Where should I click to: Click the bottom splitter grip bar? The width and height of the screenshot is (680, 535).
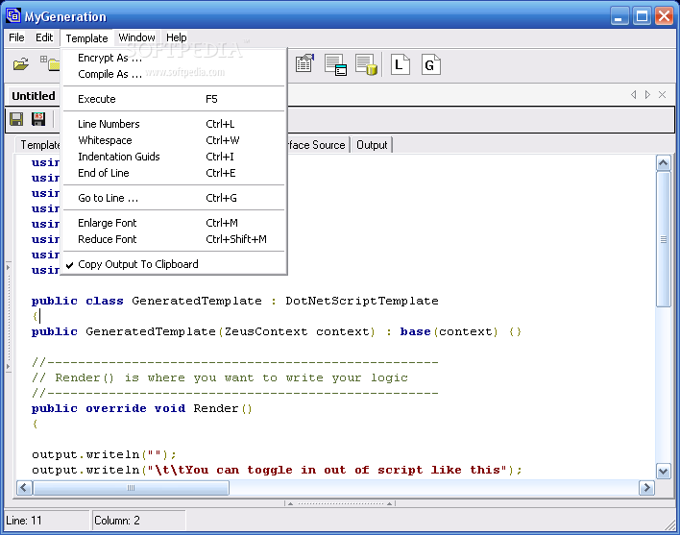click(x=340, y=503)
